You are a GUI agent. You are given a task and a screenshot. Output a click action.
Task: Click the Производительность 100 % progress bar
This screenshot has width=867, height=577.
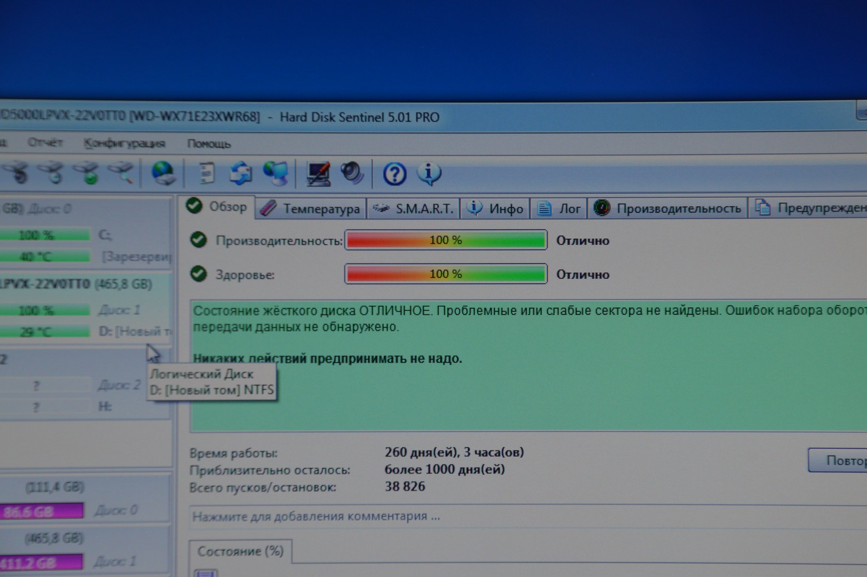[x=446, y=240]
